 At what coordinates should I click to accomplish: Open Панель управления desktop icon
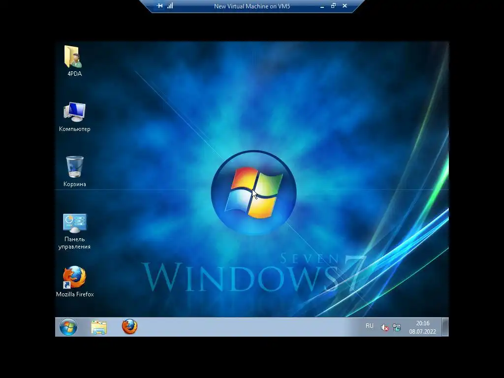point(75,223)
